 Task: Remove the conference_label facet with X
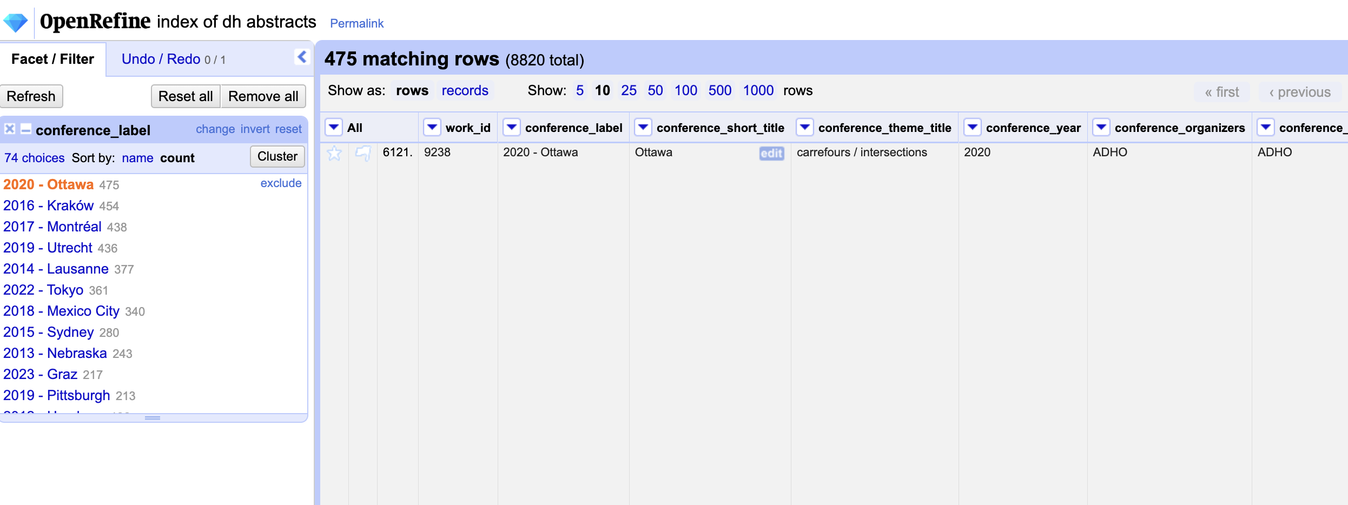10,129
